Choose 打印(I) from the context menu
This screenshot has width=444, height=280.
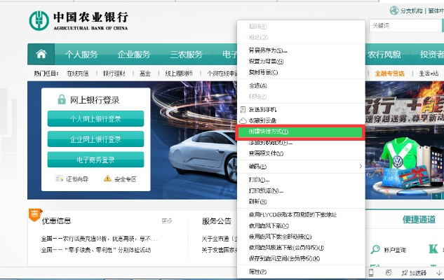301,180
